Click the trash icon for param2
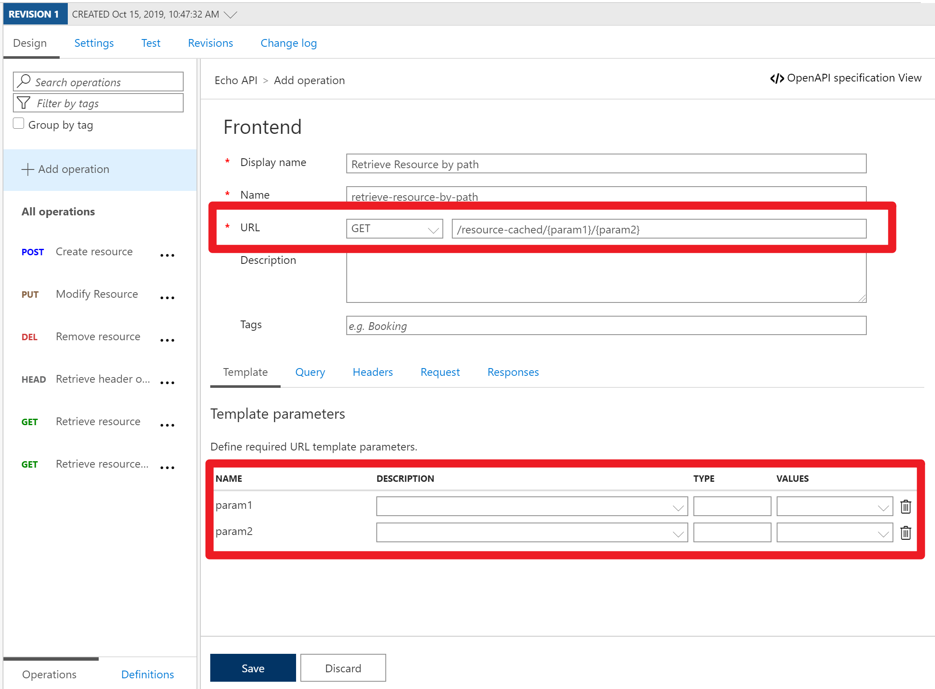935x689 pixels. (905, 533)
